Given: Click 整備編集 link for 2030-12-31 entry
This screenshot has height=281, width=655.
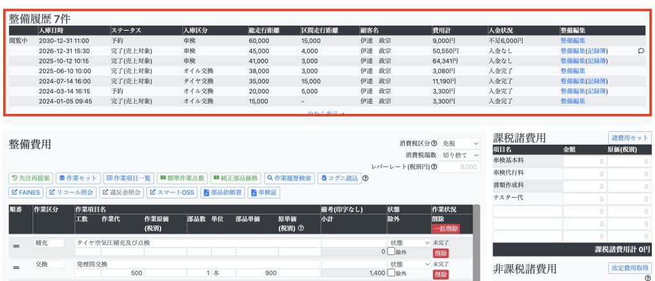Looking at the screenshot, I should coord(572,40).
